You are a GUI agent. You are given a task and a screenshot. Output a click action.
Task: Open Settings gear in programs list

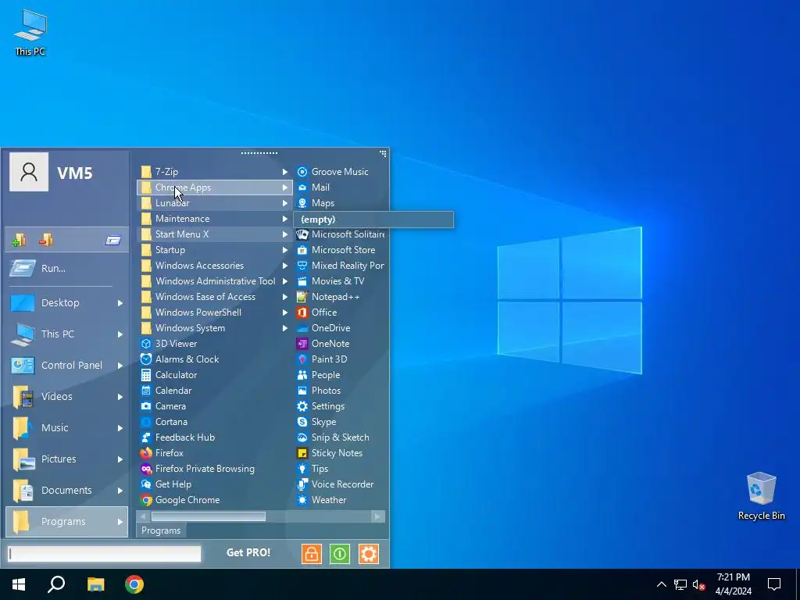[x=302, y=406]
